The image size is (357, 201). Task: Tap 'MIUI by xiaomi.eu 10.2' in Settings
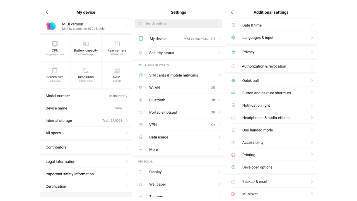tap(199, 39)
